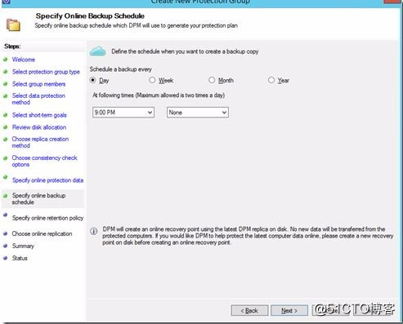The image size is (403, 324).
Task: Select the Month schedule radio button
Action: pos(212,80)
